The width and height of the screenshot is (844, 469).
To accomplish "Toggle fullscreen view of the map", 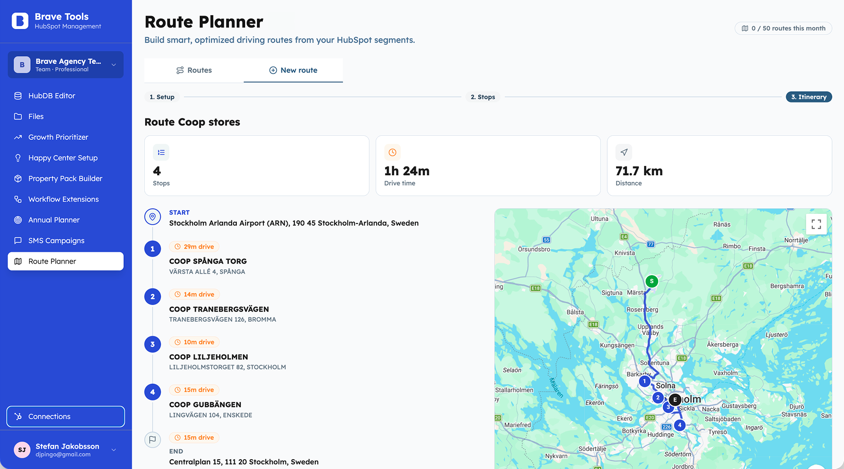I will pyautogui.click(x=816, y=224).
